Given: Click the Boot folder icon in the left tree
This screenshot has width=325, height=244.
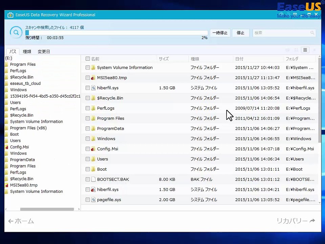Looking at the screenshot, I should [x=7, y=134].
